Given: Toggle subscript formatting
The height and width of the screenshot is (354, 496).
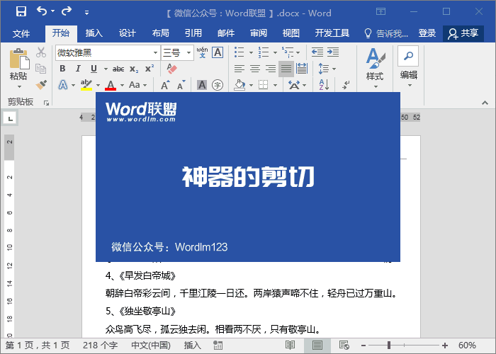Looking at the screenshot, I should tap(134, 69).
